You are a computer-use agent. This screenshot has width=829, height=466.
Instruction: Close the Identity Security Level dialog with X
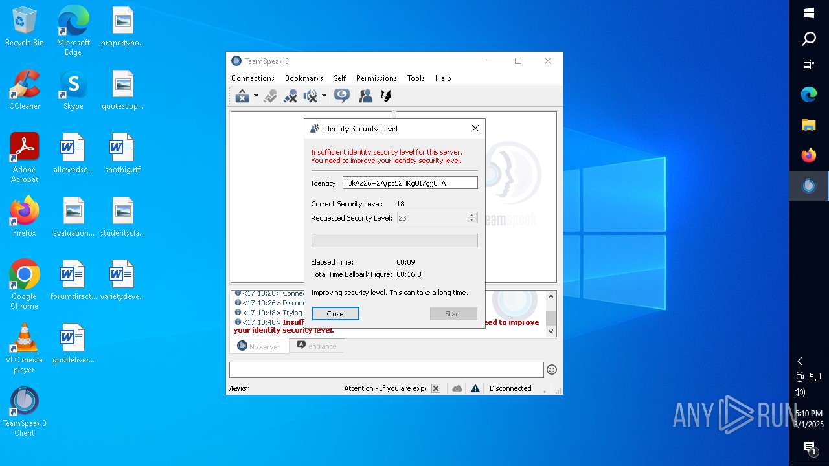[x=475, y=128]
